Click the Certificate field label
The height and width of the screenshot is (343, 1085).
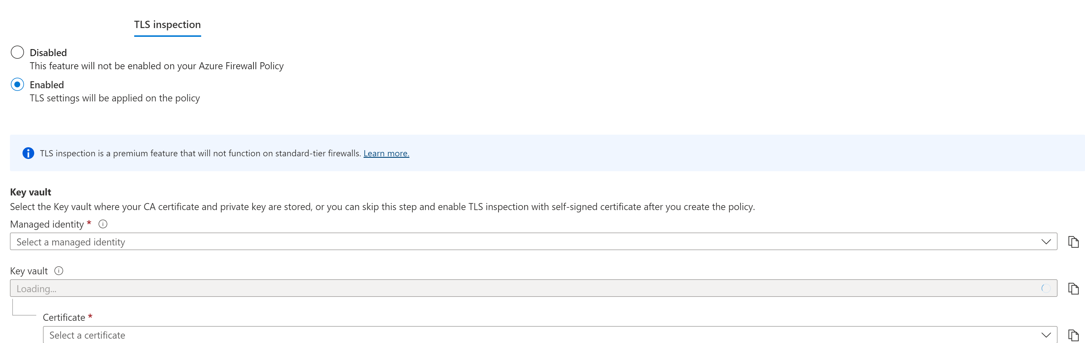(x=64, y=317)
